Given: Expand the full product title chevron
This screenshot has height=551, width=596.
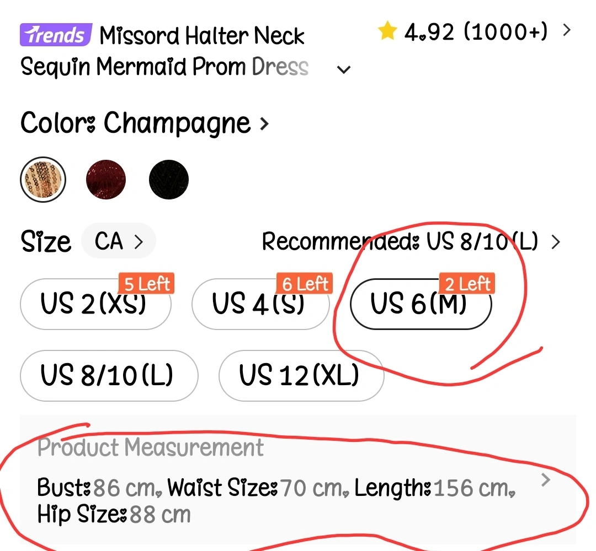Looking at the screenshot, I should [x=344, y=70].
